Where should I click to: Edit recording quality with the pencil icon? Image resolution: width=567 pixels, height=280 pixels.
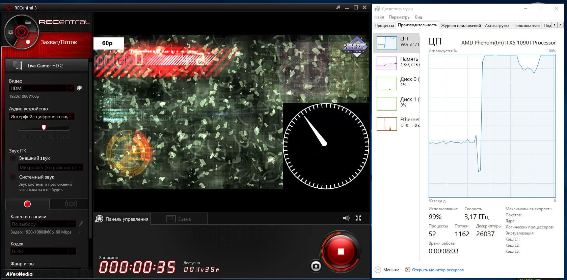81,224
